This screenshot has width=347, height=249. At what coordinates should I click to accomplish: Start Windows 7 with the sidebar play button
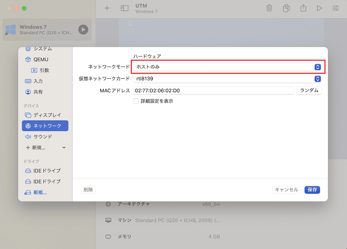point(83,29)
